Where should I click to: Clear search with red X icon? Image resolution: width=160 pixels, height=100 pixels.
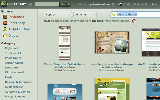click(x=134, y=21)
